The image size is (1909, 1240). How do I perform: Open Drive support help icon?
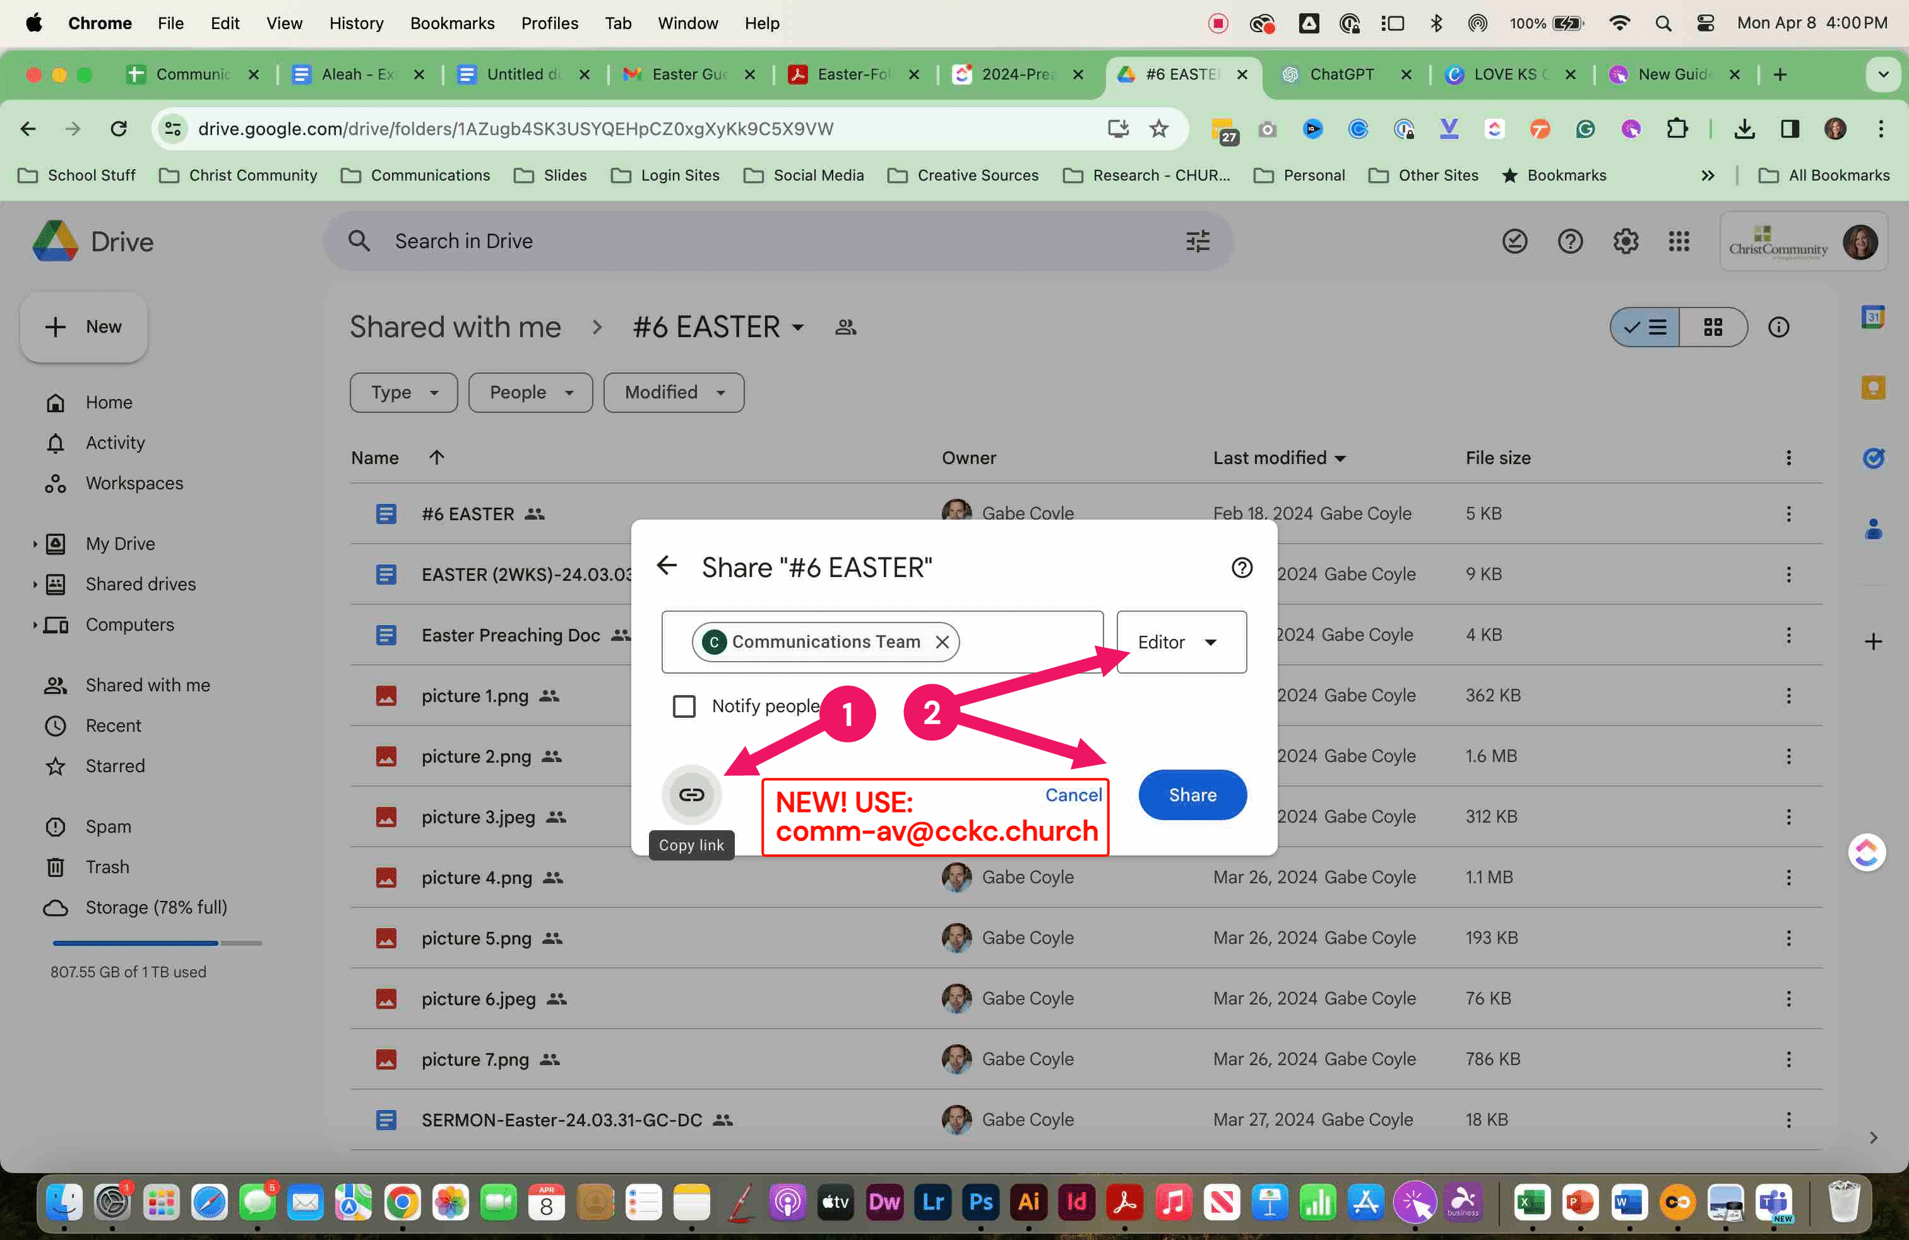click(x=1570, y=241)
